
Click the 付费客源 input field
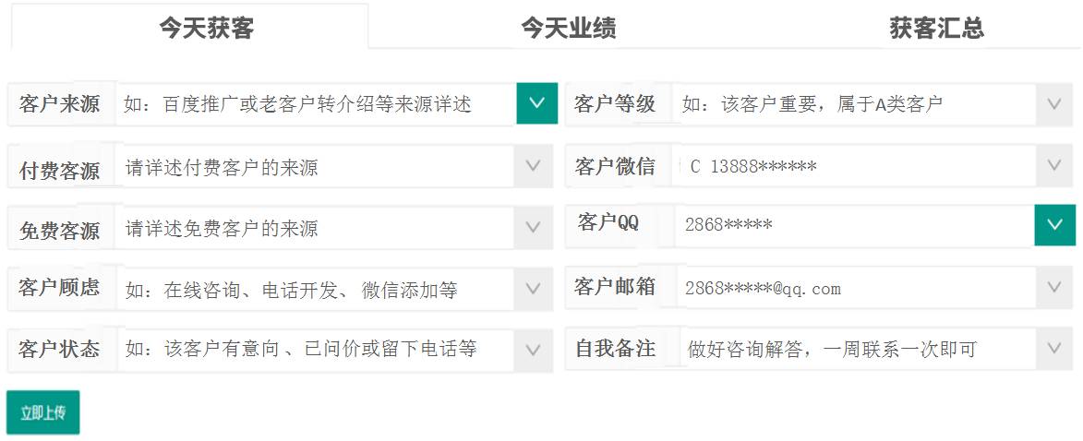pyautogui.click(x=314, y=168)
